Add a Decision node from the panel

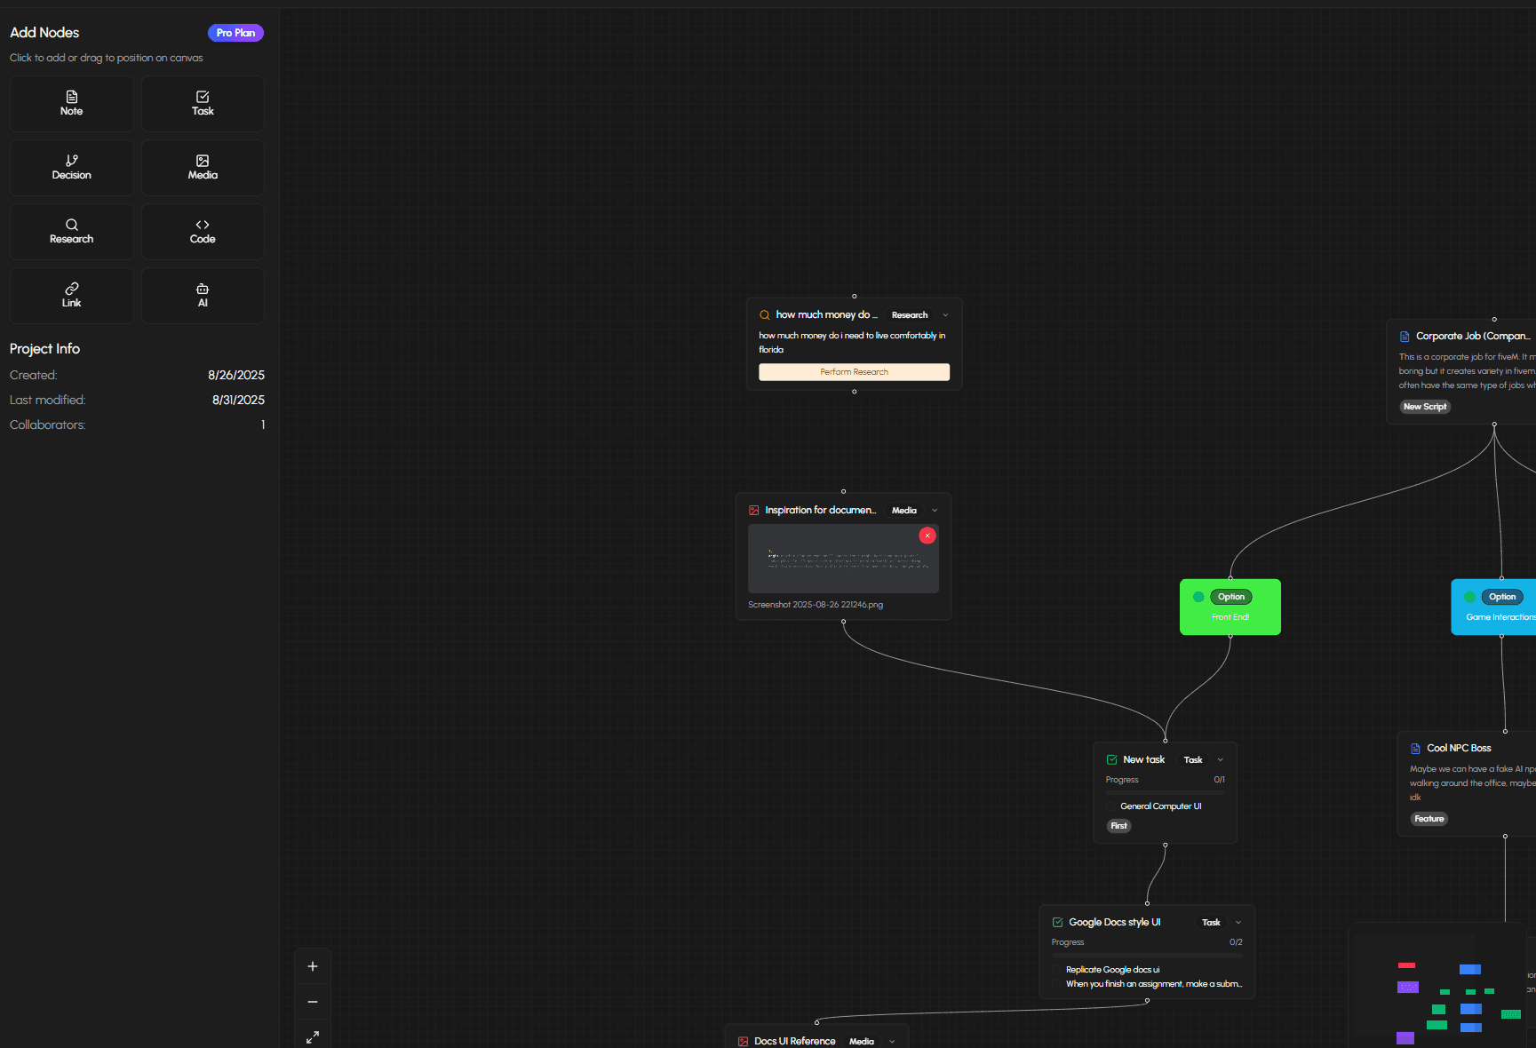[x=71, y=167]
